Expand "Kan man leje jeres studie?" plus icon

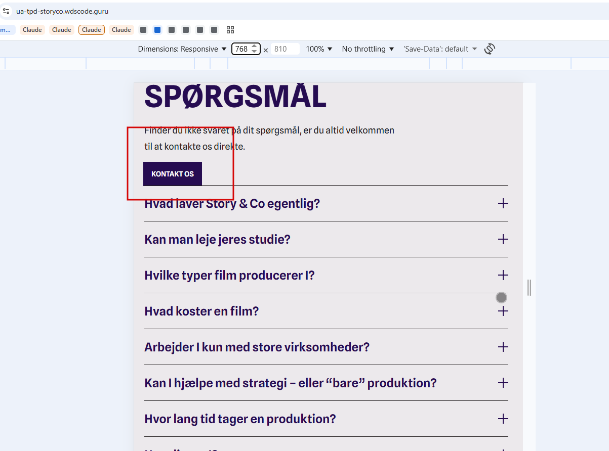click(x=503, y=239)
